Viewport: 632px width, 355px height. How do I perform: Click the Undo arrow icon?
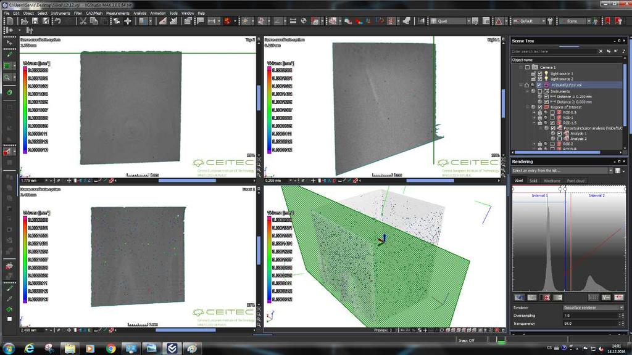[x=57, y=21]
